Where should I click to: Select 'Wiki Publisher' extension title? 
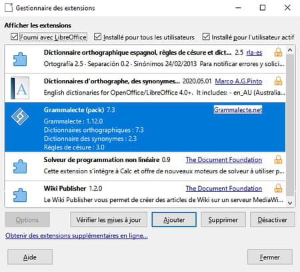pos(65,188)
